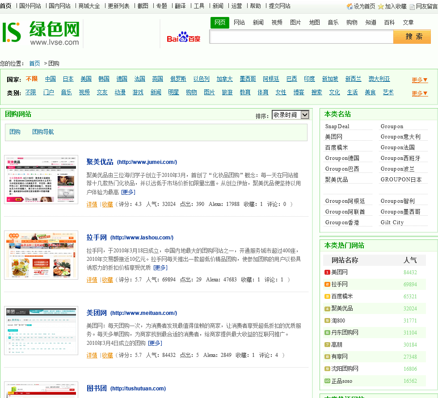Click rank 2 badge next to 拉手网
This screenshot has height=398, width=438.
pyautogui.click(x=327, y=285)
